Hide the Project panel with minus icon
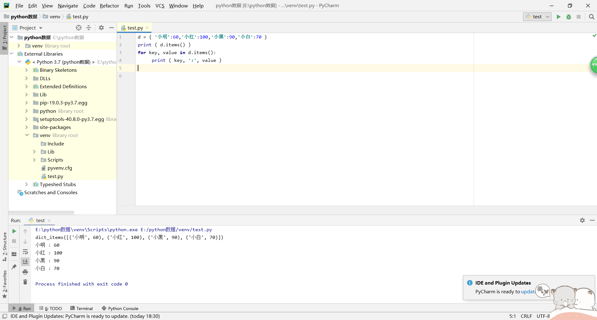Viewport: 597px width, 320px height. 112,28
